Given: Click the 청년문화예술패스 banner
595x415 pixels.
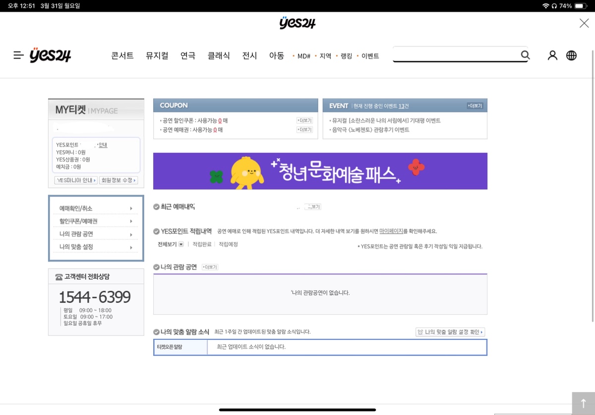Looking at the screenshot, I should coord(320,171).
